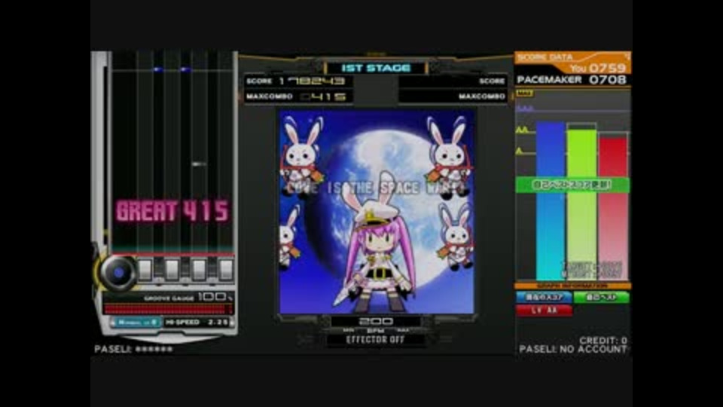Click the orange graph information strip
This screenshot has height=407, width=723.
point(572,286)
